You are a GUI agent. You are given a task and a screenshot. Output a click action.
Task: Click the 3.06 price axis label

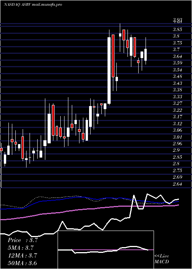click(x=177, y=130)
